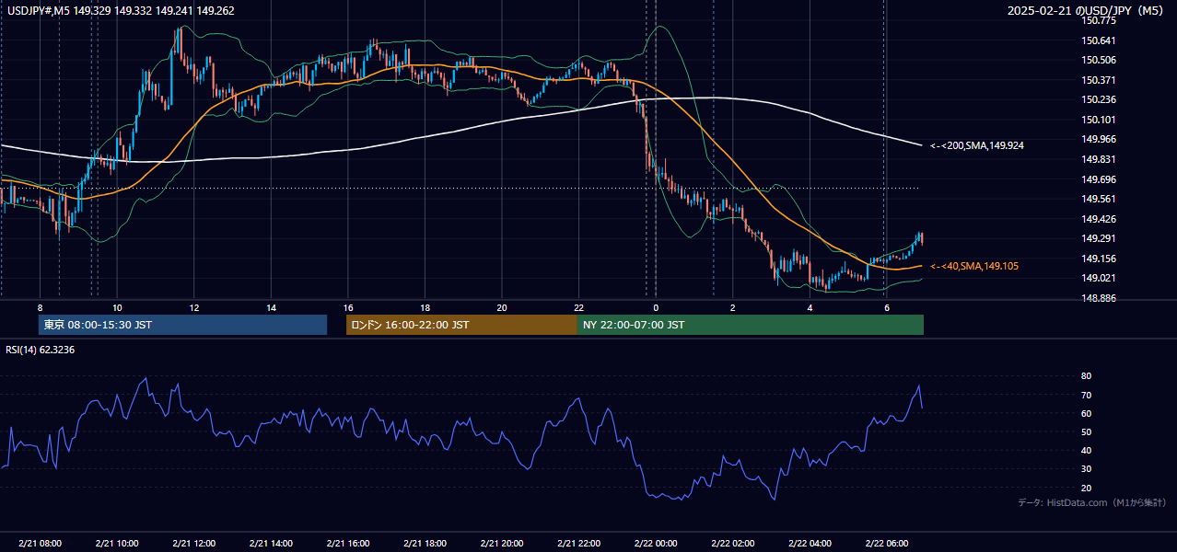Screen dimensions: 1177x552
Task: Click hour label 14 on price chart axis
Action: click(271, 307)
